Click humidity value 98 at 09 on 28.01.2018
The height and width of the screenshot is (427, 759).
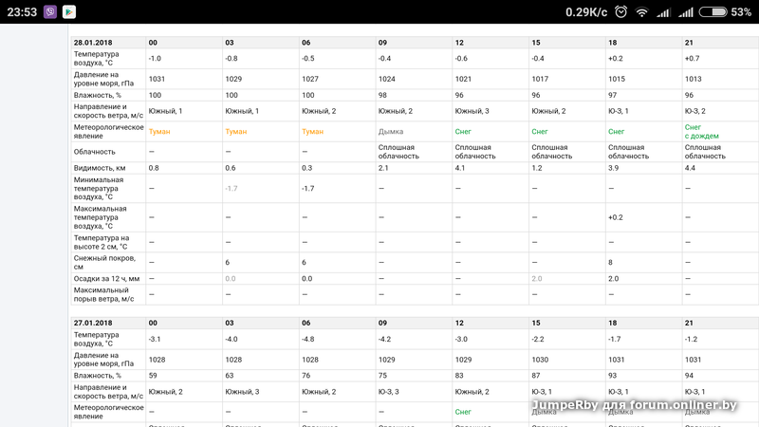click(382, 96)
